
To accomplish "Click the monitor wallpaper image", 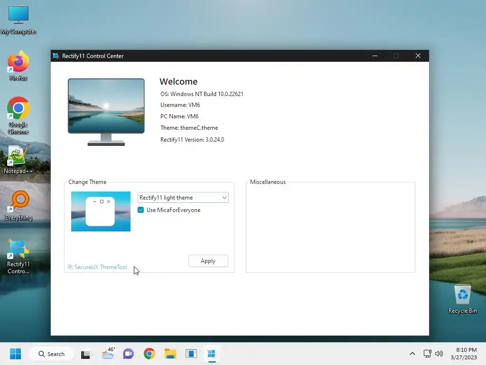I will point(106,106).
